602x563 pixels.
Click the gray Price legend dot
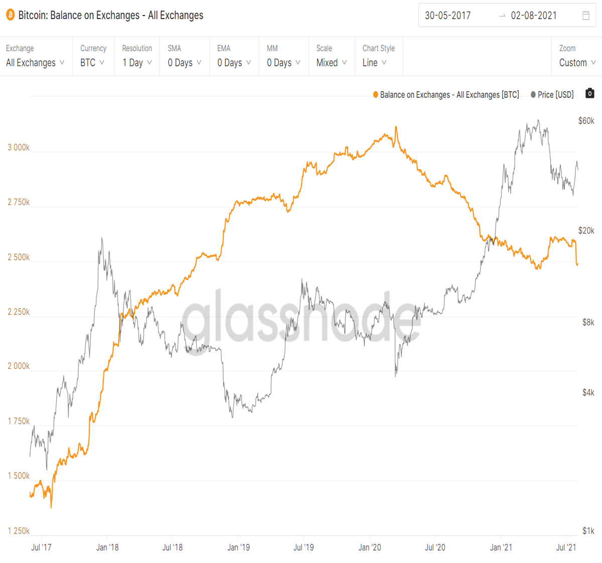533,95
